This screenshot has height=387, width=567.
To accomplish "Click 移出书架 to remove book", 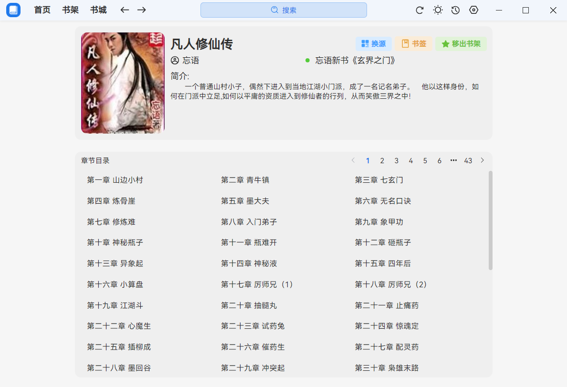I will [461, 44].
